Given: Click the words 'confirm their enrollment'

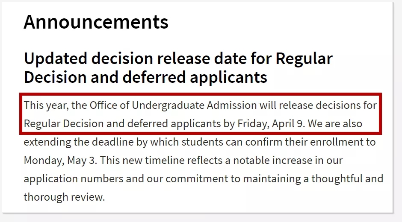Looking at the screenshot, I should [x=302, y=142].
